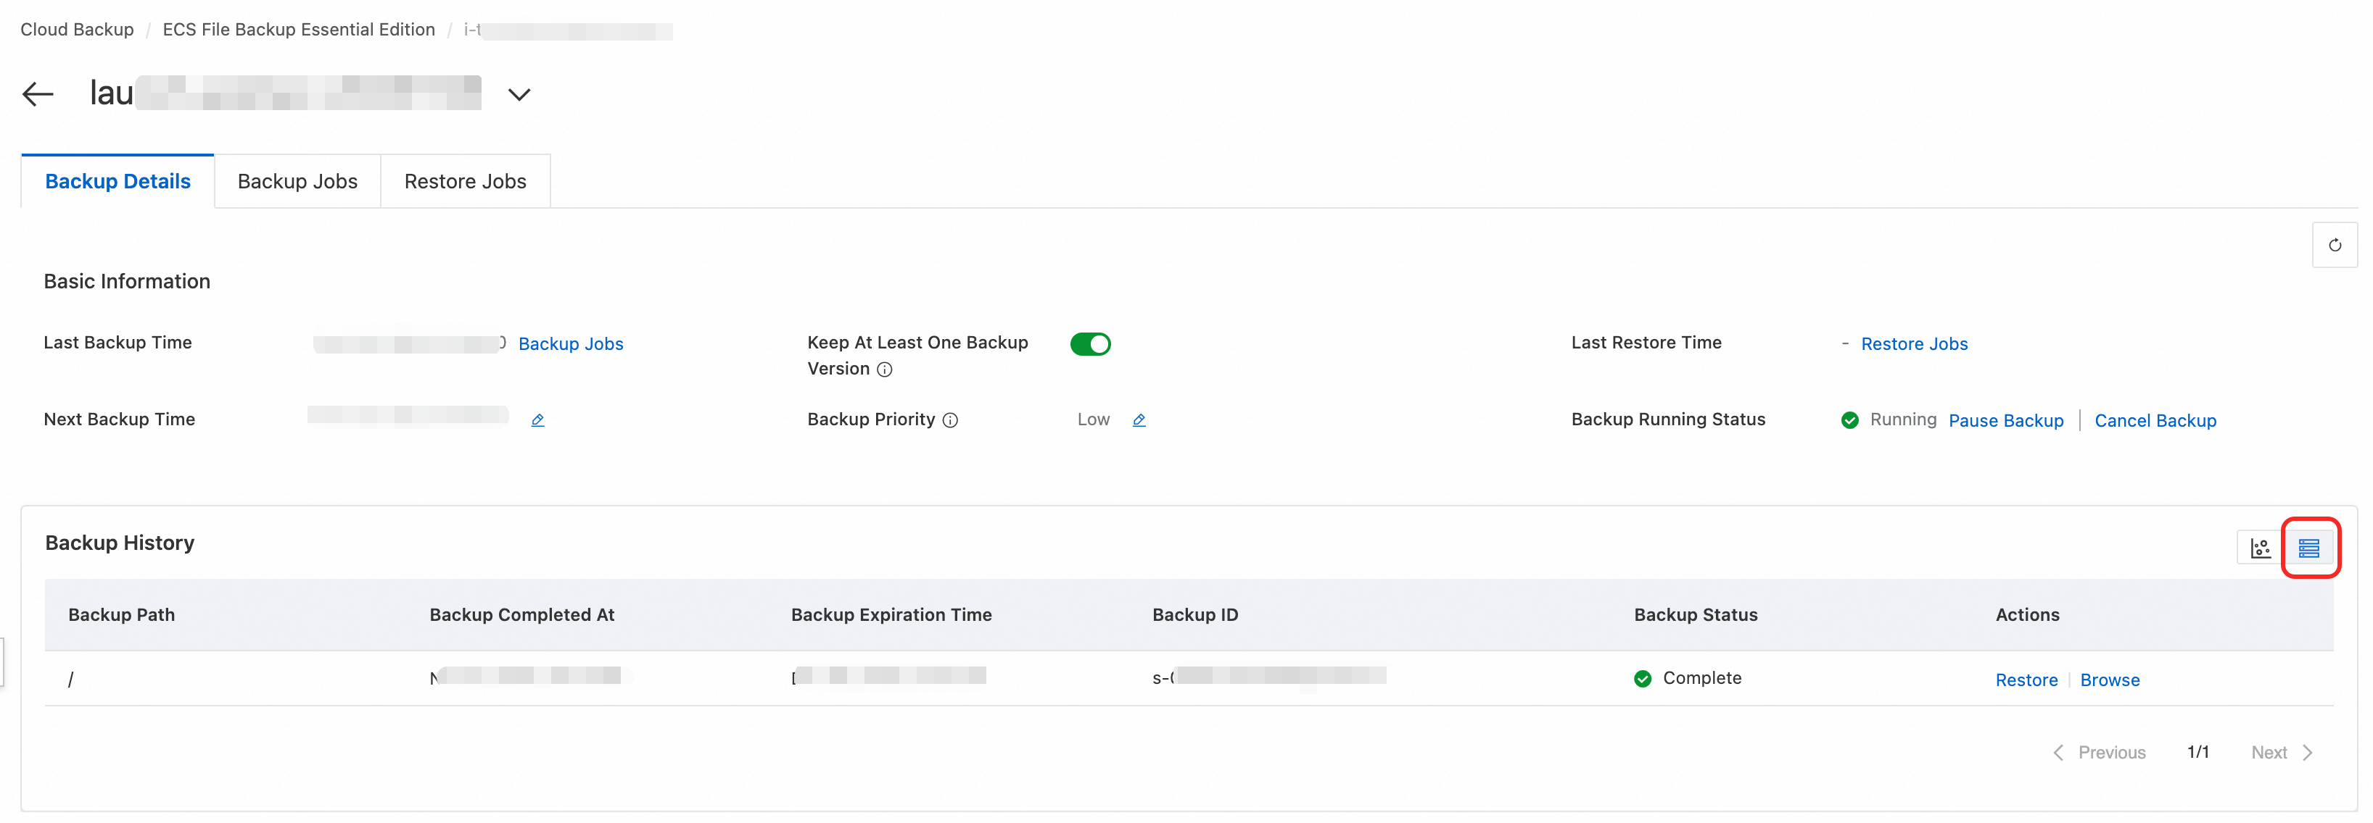Click the back arrow icon
Image resolution: width=2373 pixels, height=823 pixels.
coord(38,94)
